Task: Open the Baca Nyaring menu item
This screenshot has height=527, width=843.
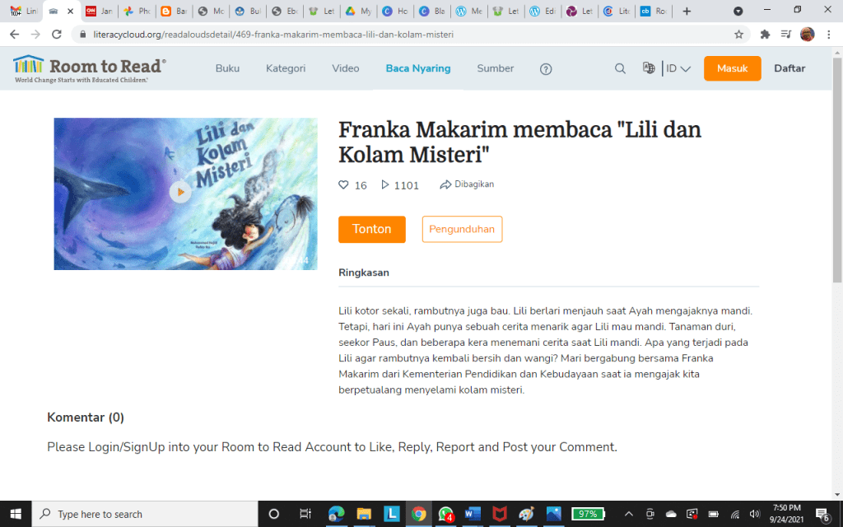Action: click(417, 68)
